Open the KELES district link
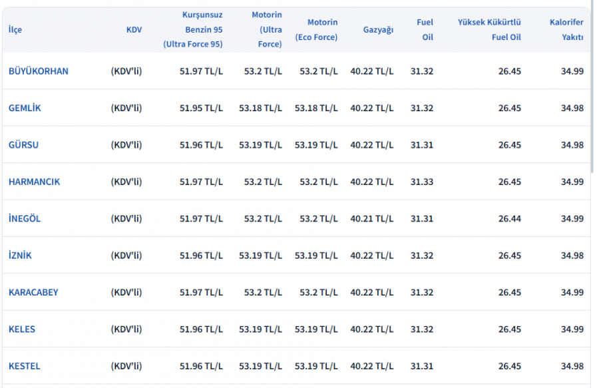The height and width of the screenshot is (388, 599). pos(22,329)
